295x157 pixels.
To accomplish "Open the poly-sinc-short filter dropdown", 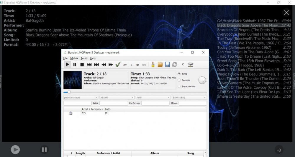I will 81,98.
